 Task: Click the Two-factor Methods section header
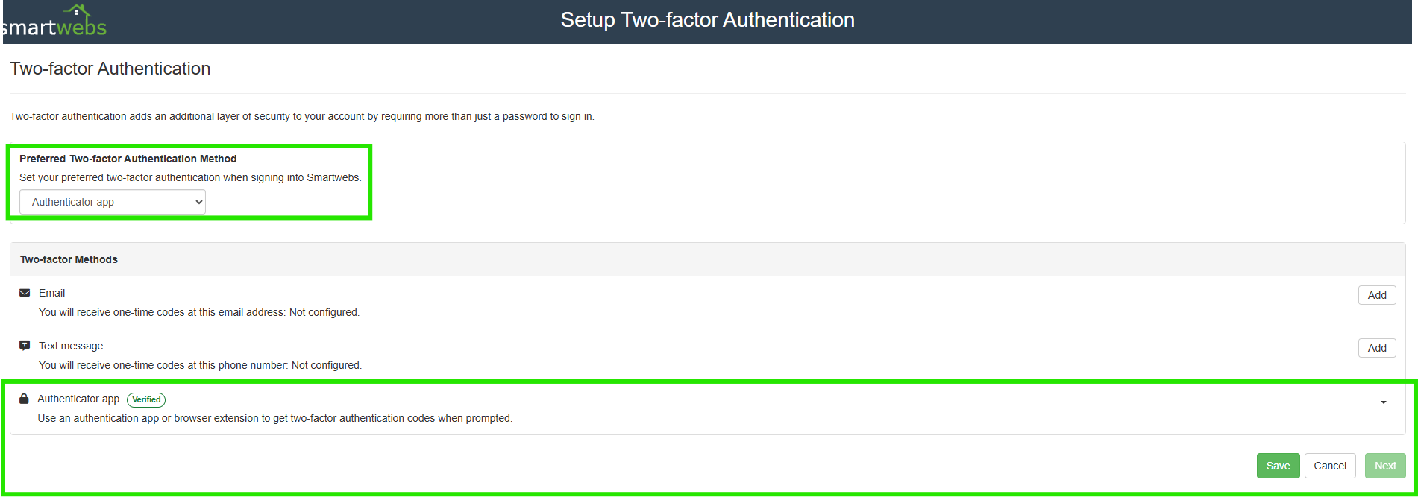coord(69,259)
